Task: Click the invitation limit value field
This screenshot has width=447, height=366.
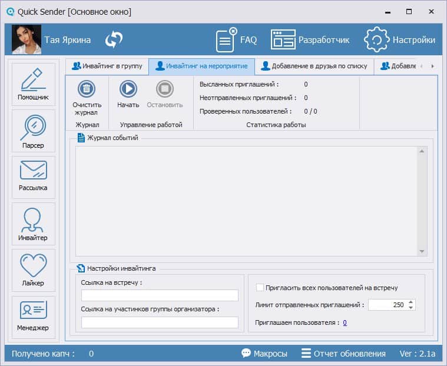Action: 388,305
